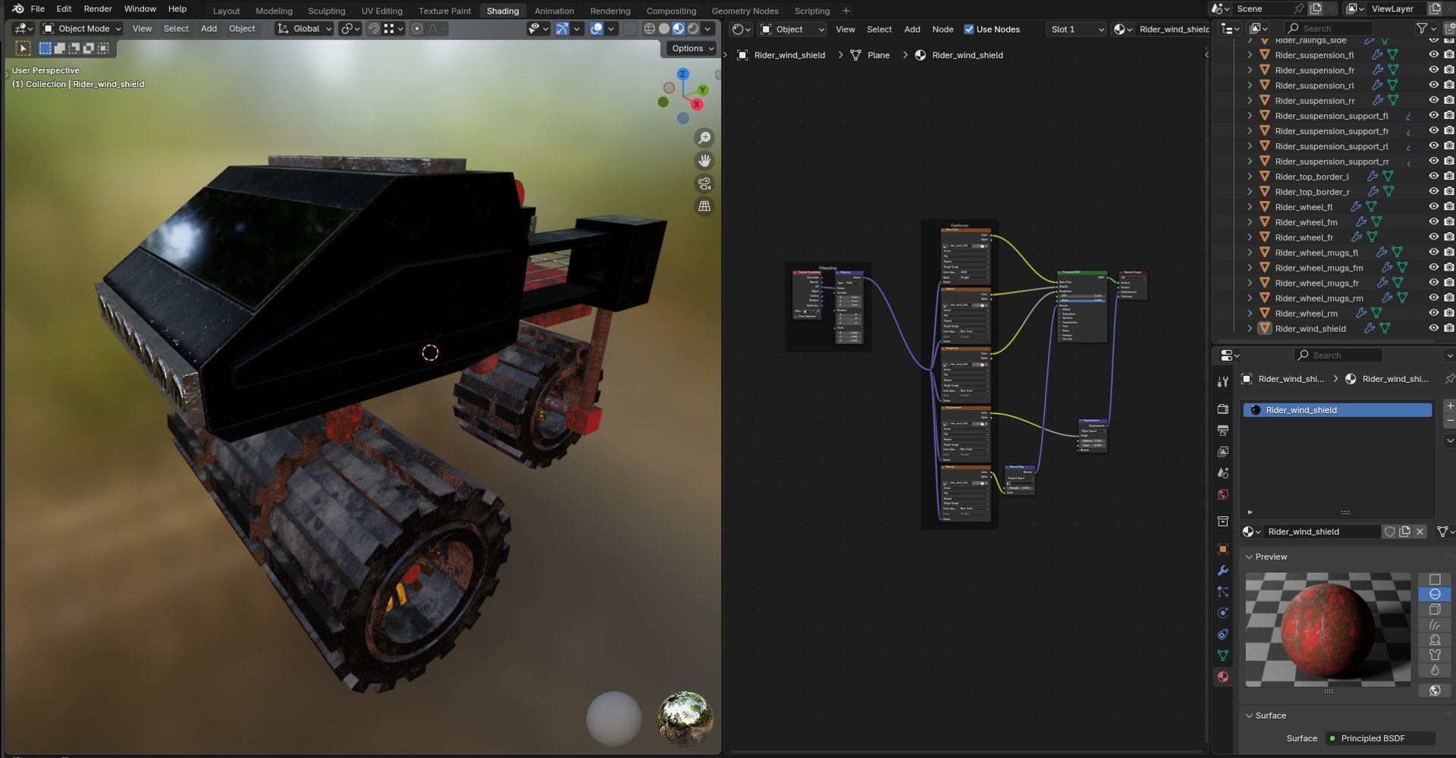This screenshot has height=758, width=1456.
Task: Open the Node menu in shader editor
Action: click(x=943, y=30)
